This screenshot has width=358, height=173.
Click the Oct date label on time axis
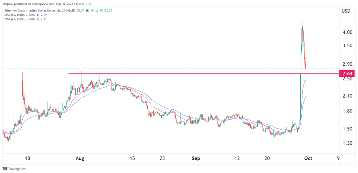[x=308, y=159]
